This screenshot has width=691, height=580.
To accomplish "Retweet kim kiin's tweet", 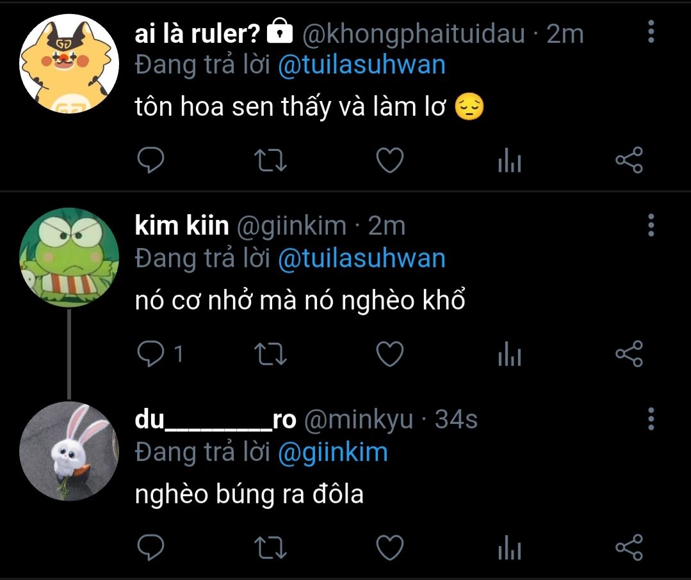I will [271, 354].
